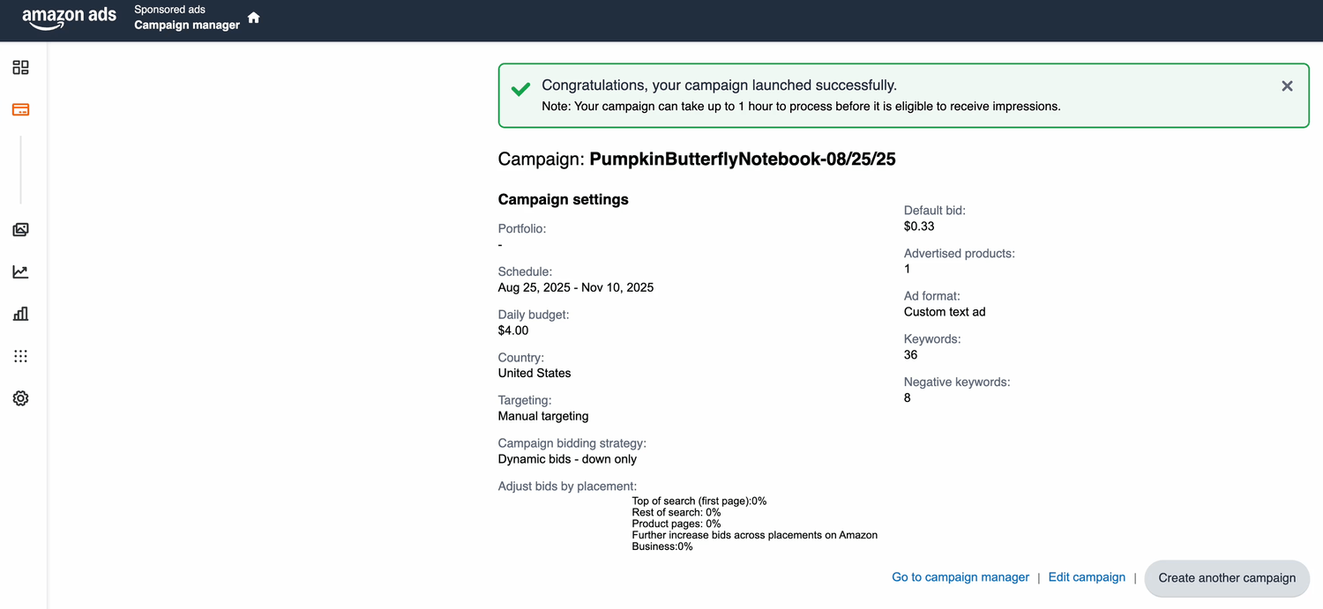Click the campaign name PumpkinButterflyNotebook-08/25/25

pos(743,160)
